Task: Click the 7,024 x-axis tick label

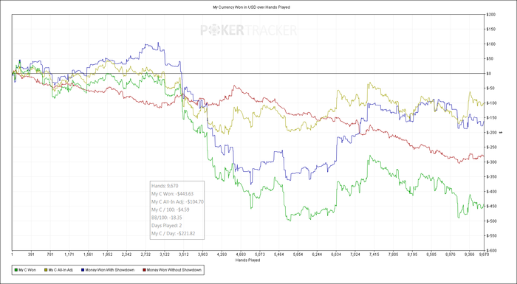Action: click(x=355, y=254)
